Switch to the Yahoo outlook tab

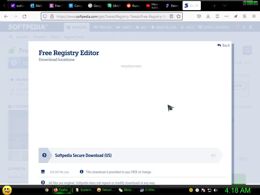(18, 6)
